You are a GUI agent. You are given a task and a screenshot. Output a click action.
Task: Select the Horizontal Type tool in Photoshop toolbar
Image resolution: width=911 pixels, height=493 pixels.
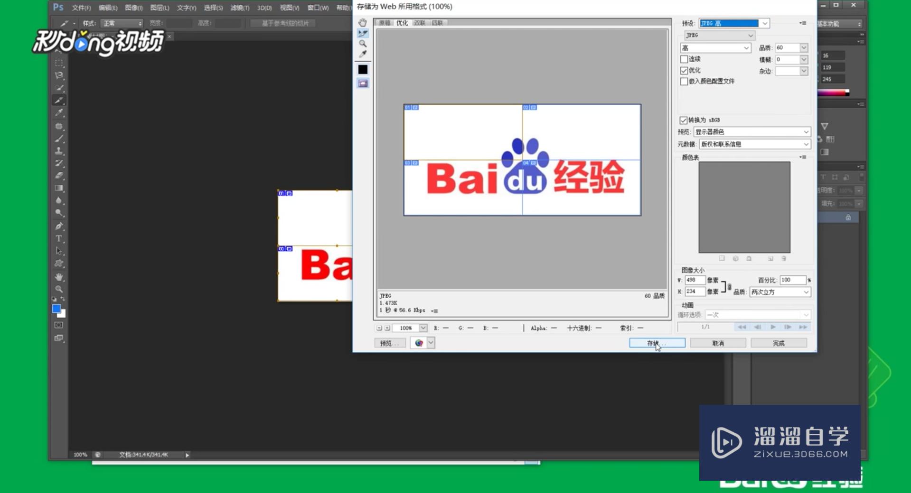pyautogui.click(x=59, y=238)
